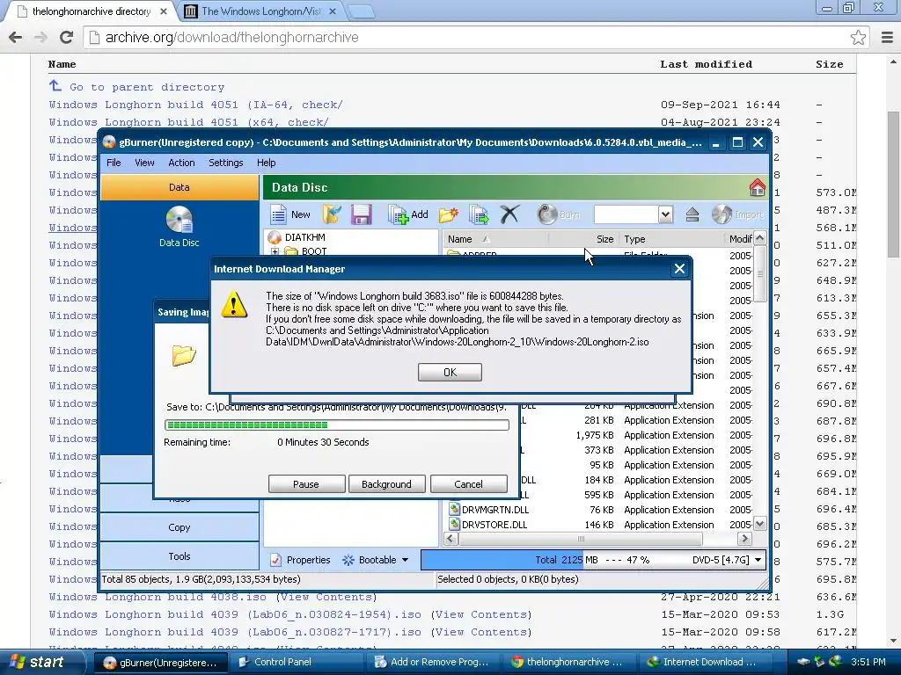The height and width of the screenshot is (675, 901).
Task: Click the DRVMGRTN.DLL file icon
Action: tap(455, 509)
